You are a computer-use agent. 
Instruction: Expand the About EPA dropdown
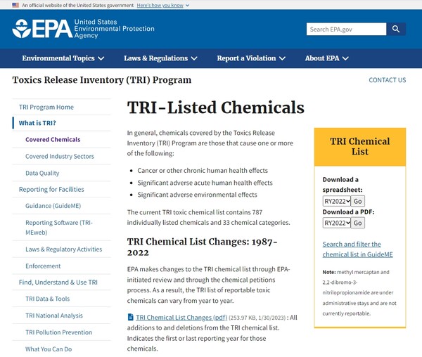(x=326, y=58)
